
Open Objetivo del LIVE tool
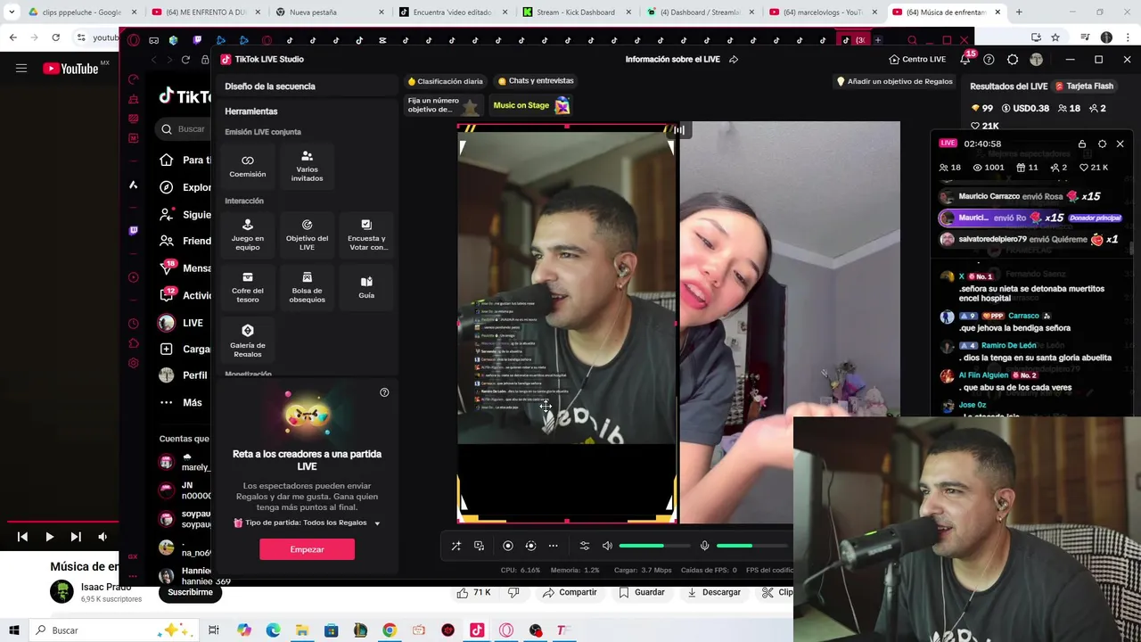(307, 235)
